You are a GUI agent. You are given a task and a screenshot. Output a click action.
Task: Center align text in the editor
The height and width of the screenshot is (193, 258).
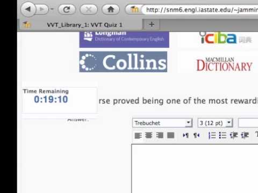pos(149,136)
